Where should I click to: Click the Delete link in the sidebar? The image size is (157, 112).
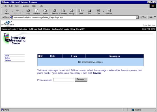(x=8, y=58)
